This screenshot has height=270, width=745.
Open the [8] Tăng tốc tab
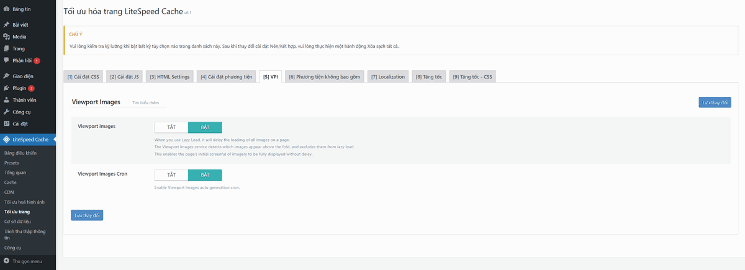click(429, 77)
